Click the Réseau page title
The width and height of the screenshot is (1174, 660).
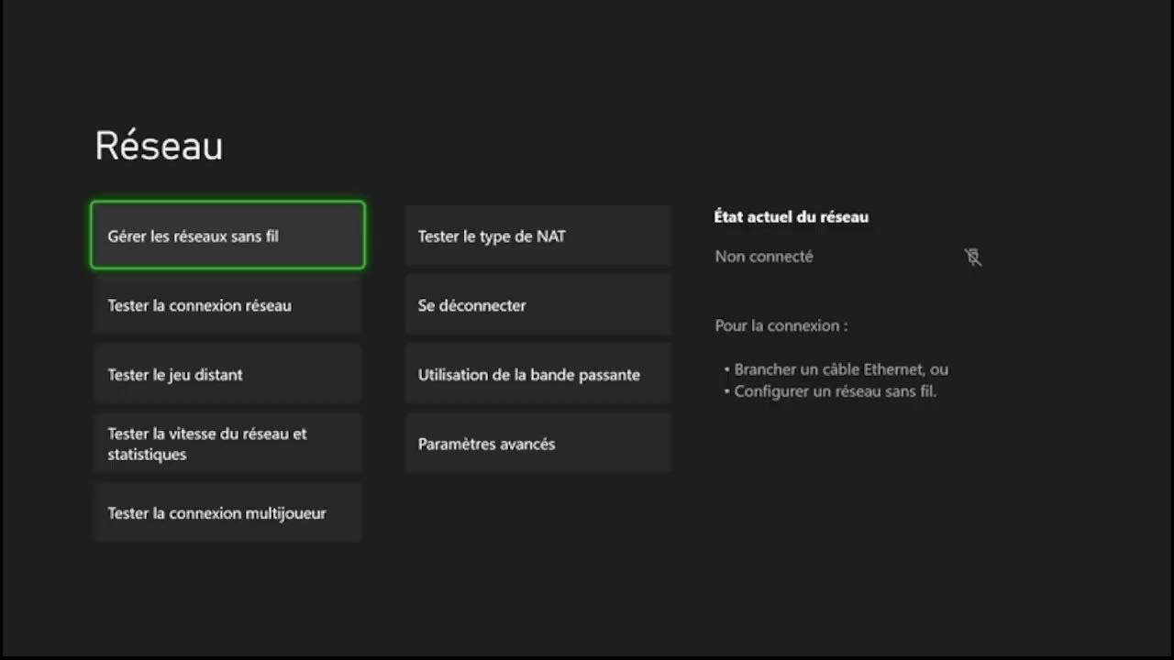pyautogui.click(x=159, y=146)
